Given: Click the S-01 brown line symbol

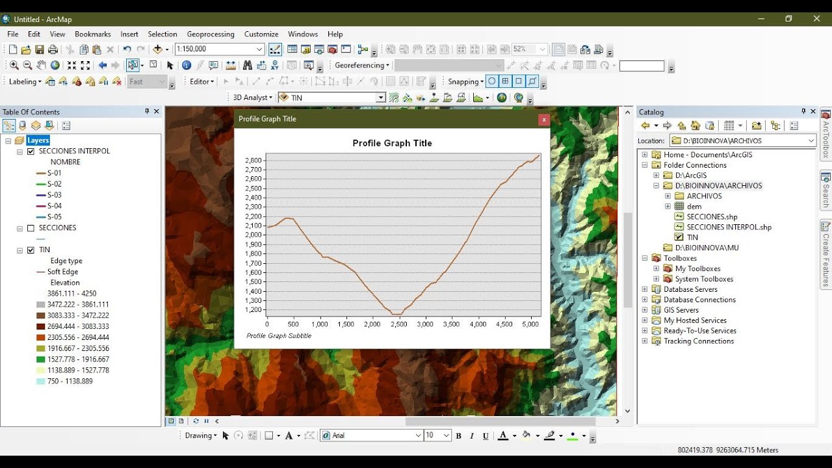Looking at the screenshot, I should coord(41,174).
